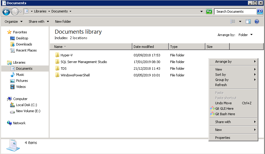Choose Undo Move from context menu

point(233,103)
